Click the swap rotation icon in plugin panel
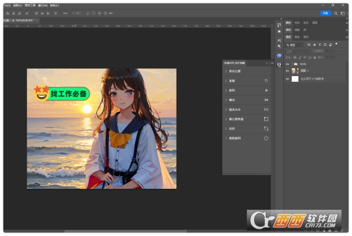 tap(266, 128)
